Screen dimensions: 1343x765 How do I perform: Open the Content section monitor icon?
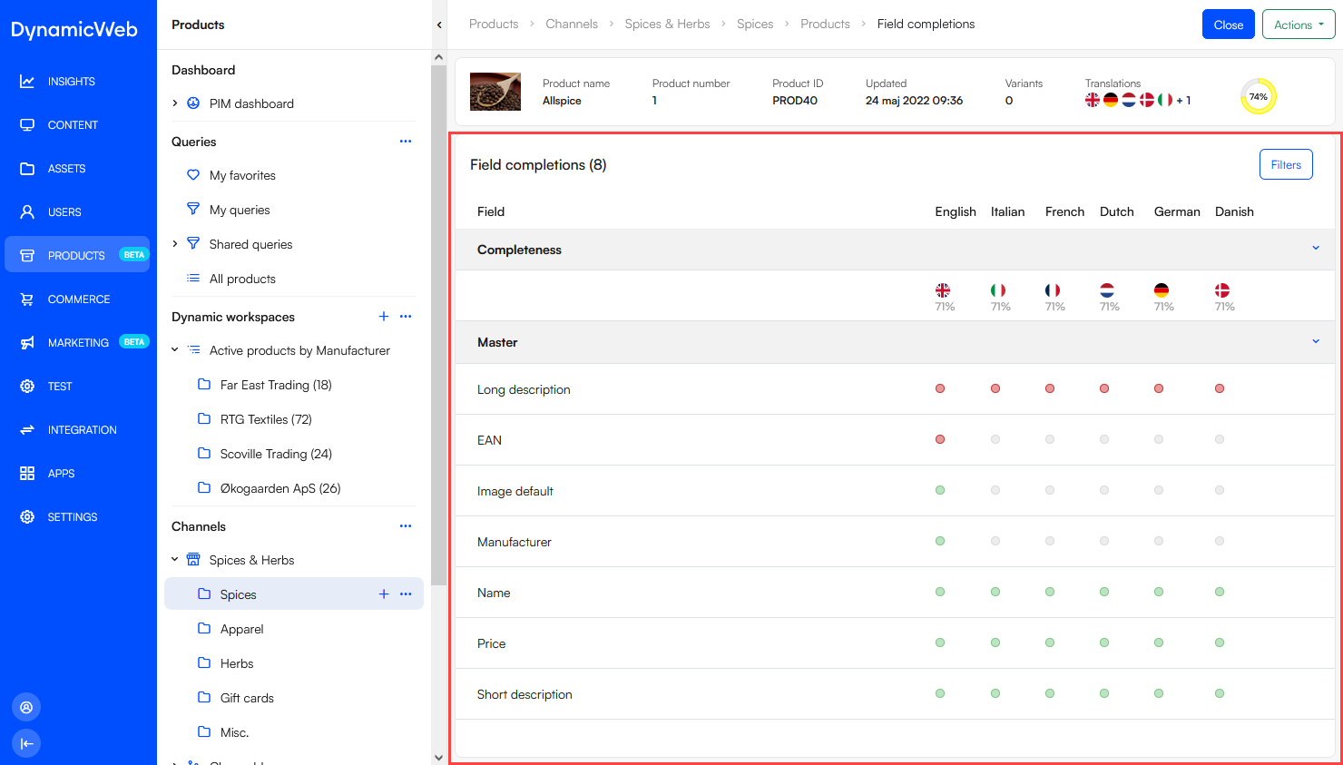coord(27,125)
